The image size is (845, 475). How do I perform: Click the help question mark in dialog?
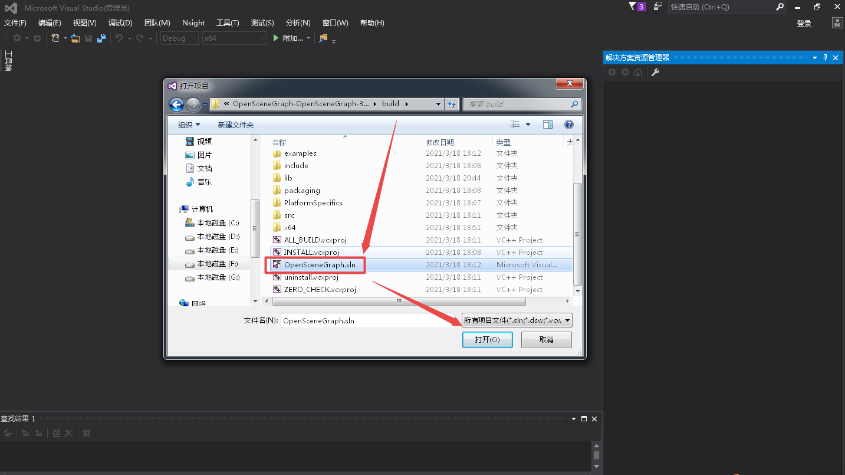(569, 125)
